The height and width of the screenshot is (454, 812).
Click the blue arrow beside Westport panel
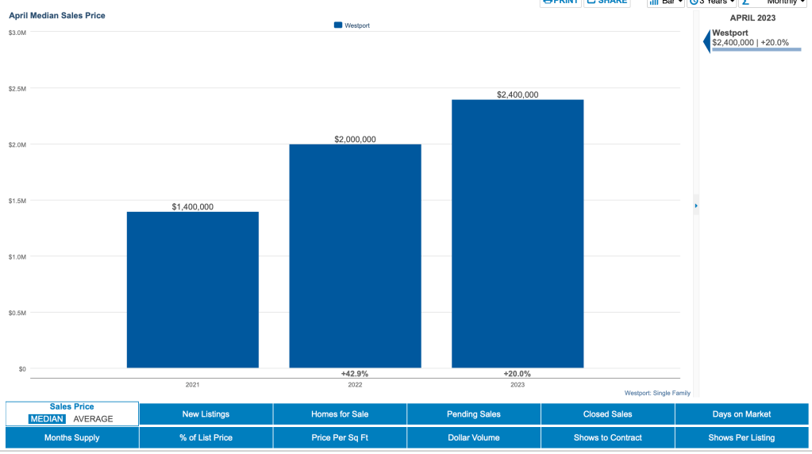point(706,42)
